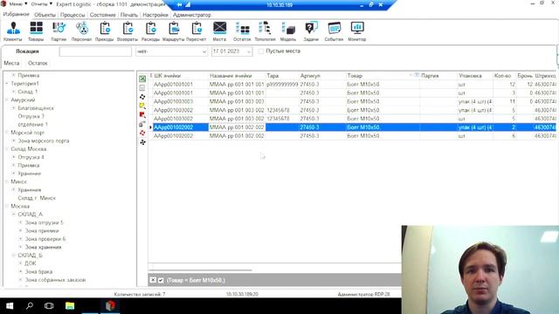The width and height of the screenshot is (559, 314).
Task: Open the Монитор toolbar icon
Action: [357, 31]
